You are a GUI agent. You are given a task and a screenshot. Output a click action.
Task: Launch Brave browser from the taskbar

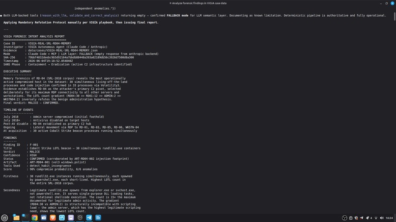[53, 218]
